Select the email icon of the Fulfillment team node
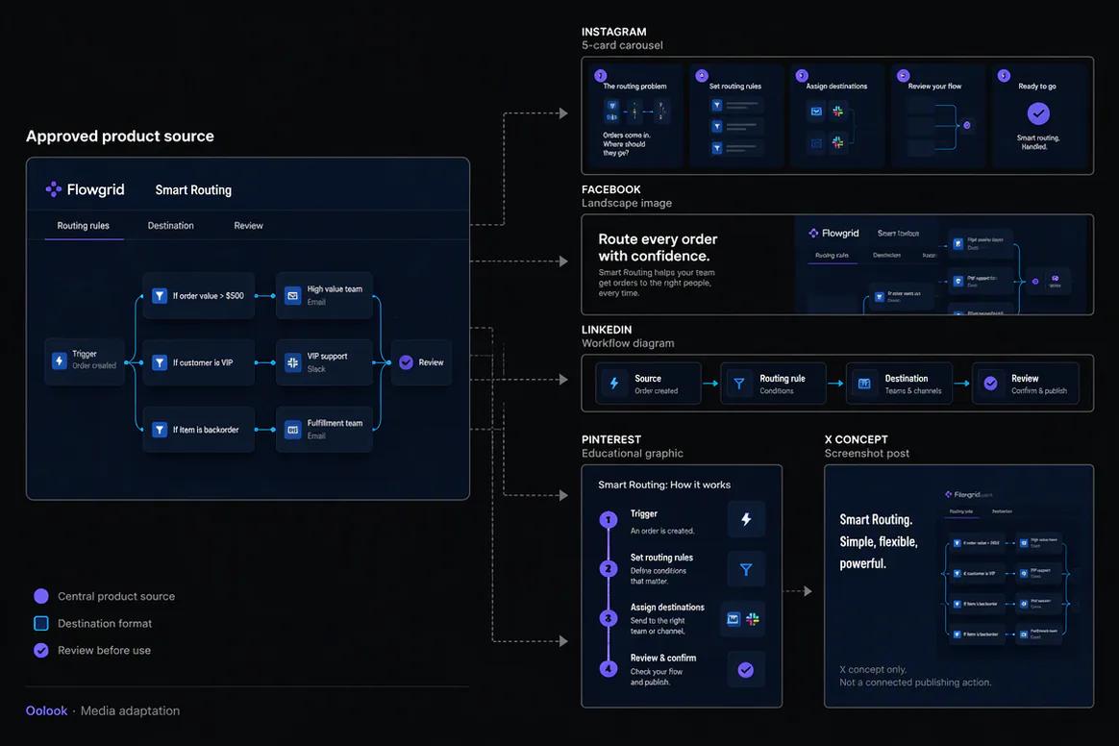This screenshot has width=1119, height=746. [292, 430]
